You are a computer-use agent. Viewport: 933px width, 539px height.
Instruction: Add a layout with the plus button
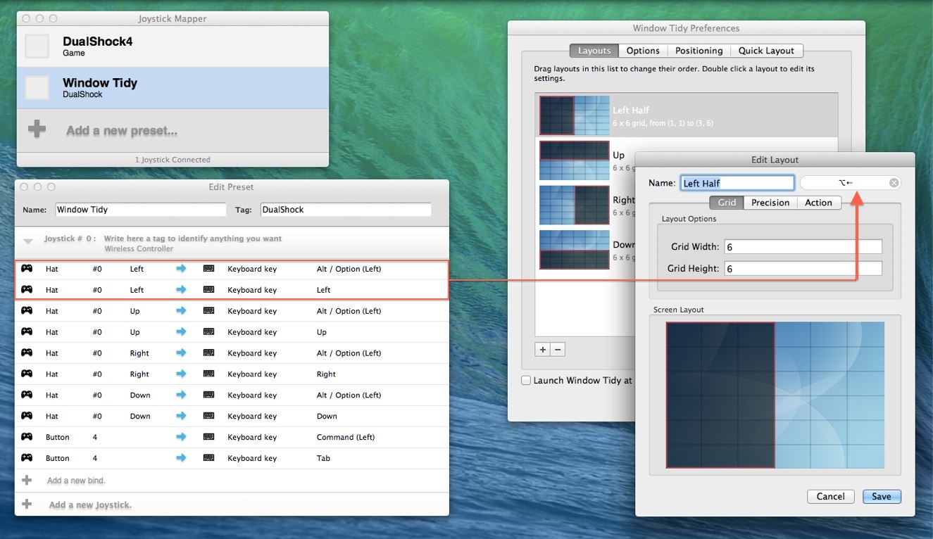543,349
